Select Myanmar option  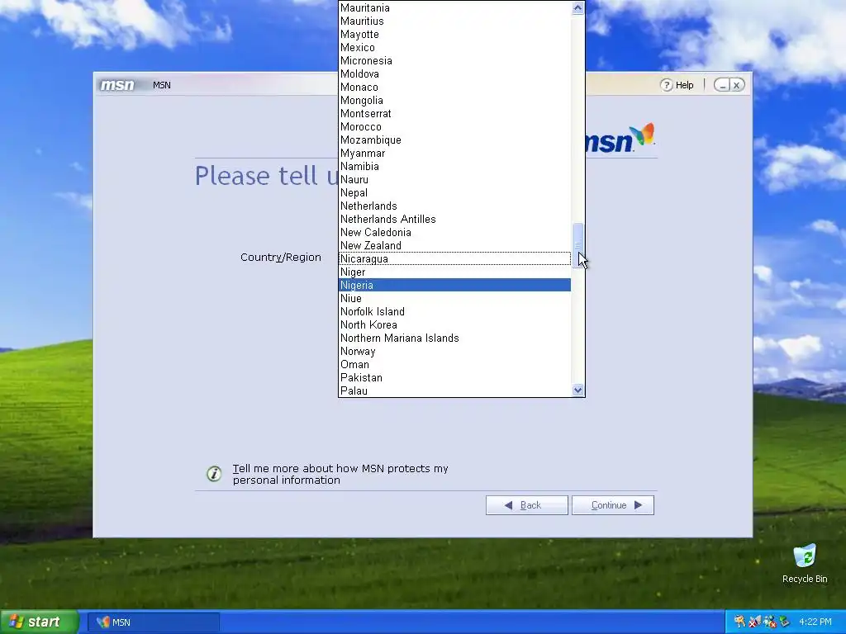tap(455, 153)
